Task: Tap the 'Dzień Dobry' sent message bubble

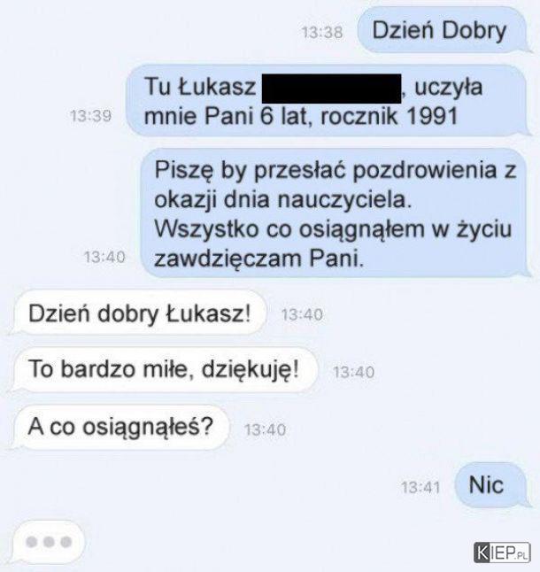Action: [443, 30]
